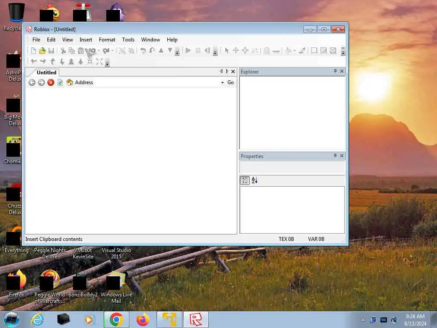Click the New document icon
The height and width of the screenshot is (328, 437).
[33, 50]
